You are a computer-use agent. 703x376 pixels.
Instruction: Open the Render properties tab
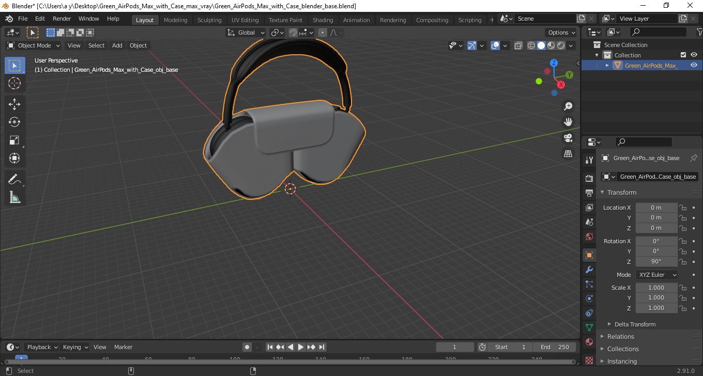(x=589, y=178)
